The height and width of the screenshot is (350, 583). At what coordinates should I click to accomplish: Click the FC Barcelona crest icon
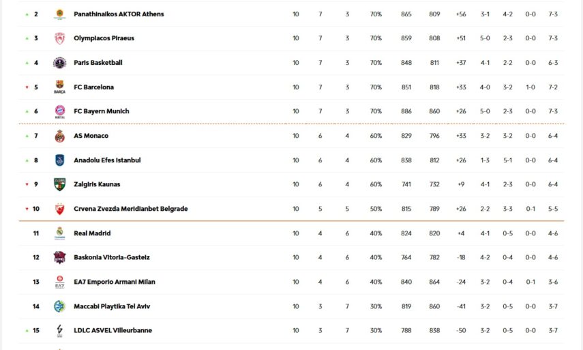pyautogui.click(x=59, y=87)
